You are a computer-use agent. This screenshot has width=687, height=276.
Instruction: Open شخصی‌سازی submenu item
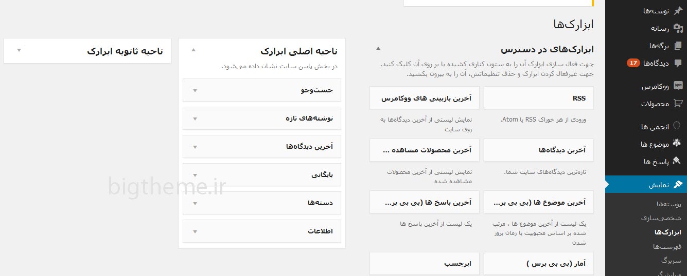click(661, 218)
